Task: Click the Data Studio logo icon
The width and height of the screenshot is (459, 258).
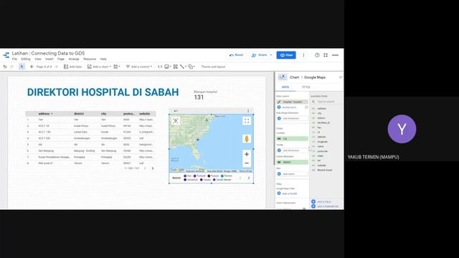Action: (6, 55)
